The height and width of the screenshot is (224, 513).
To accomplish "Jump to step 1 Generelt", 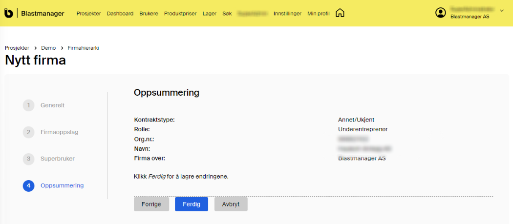I will click(52, 105).
